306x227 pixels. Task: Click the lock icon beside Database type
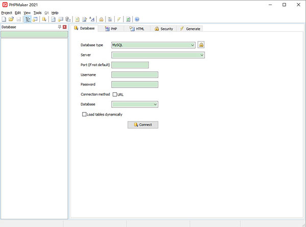point(201,45)
